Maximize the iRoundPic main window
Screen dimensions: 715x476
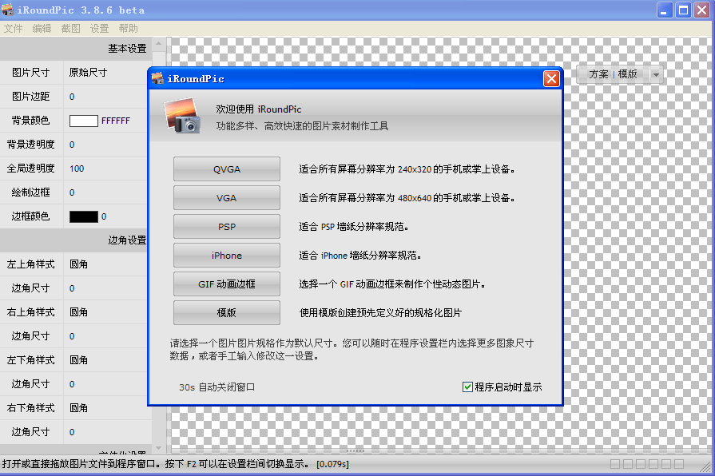click(x=683, y=10)
